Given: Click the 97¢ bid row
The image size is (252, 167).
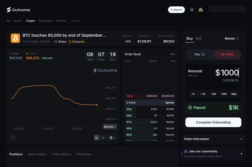Looking at the screenshot, I should (150, 122).
